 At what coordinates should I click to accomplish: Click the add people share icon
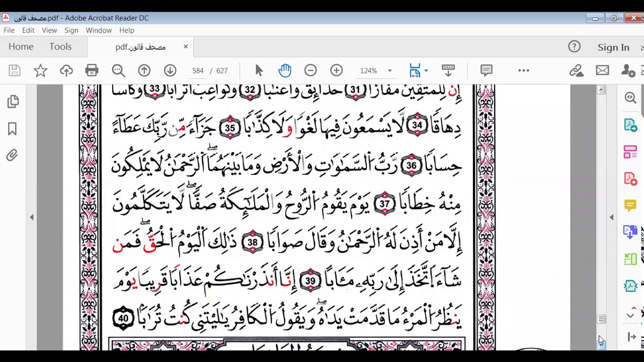pos(628,71)
